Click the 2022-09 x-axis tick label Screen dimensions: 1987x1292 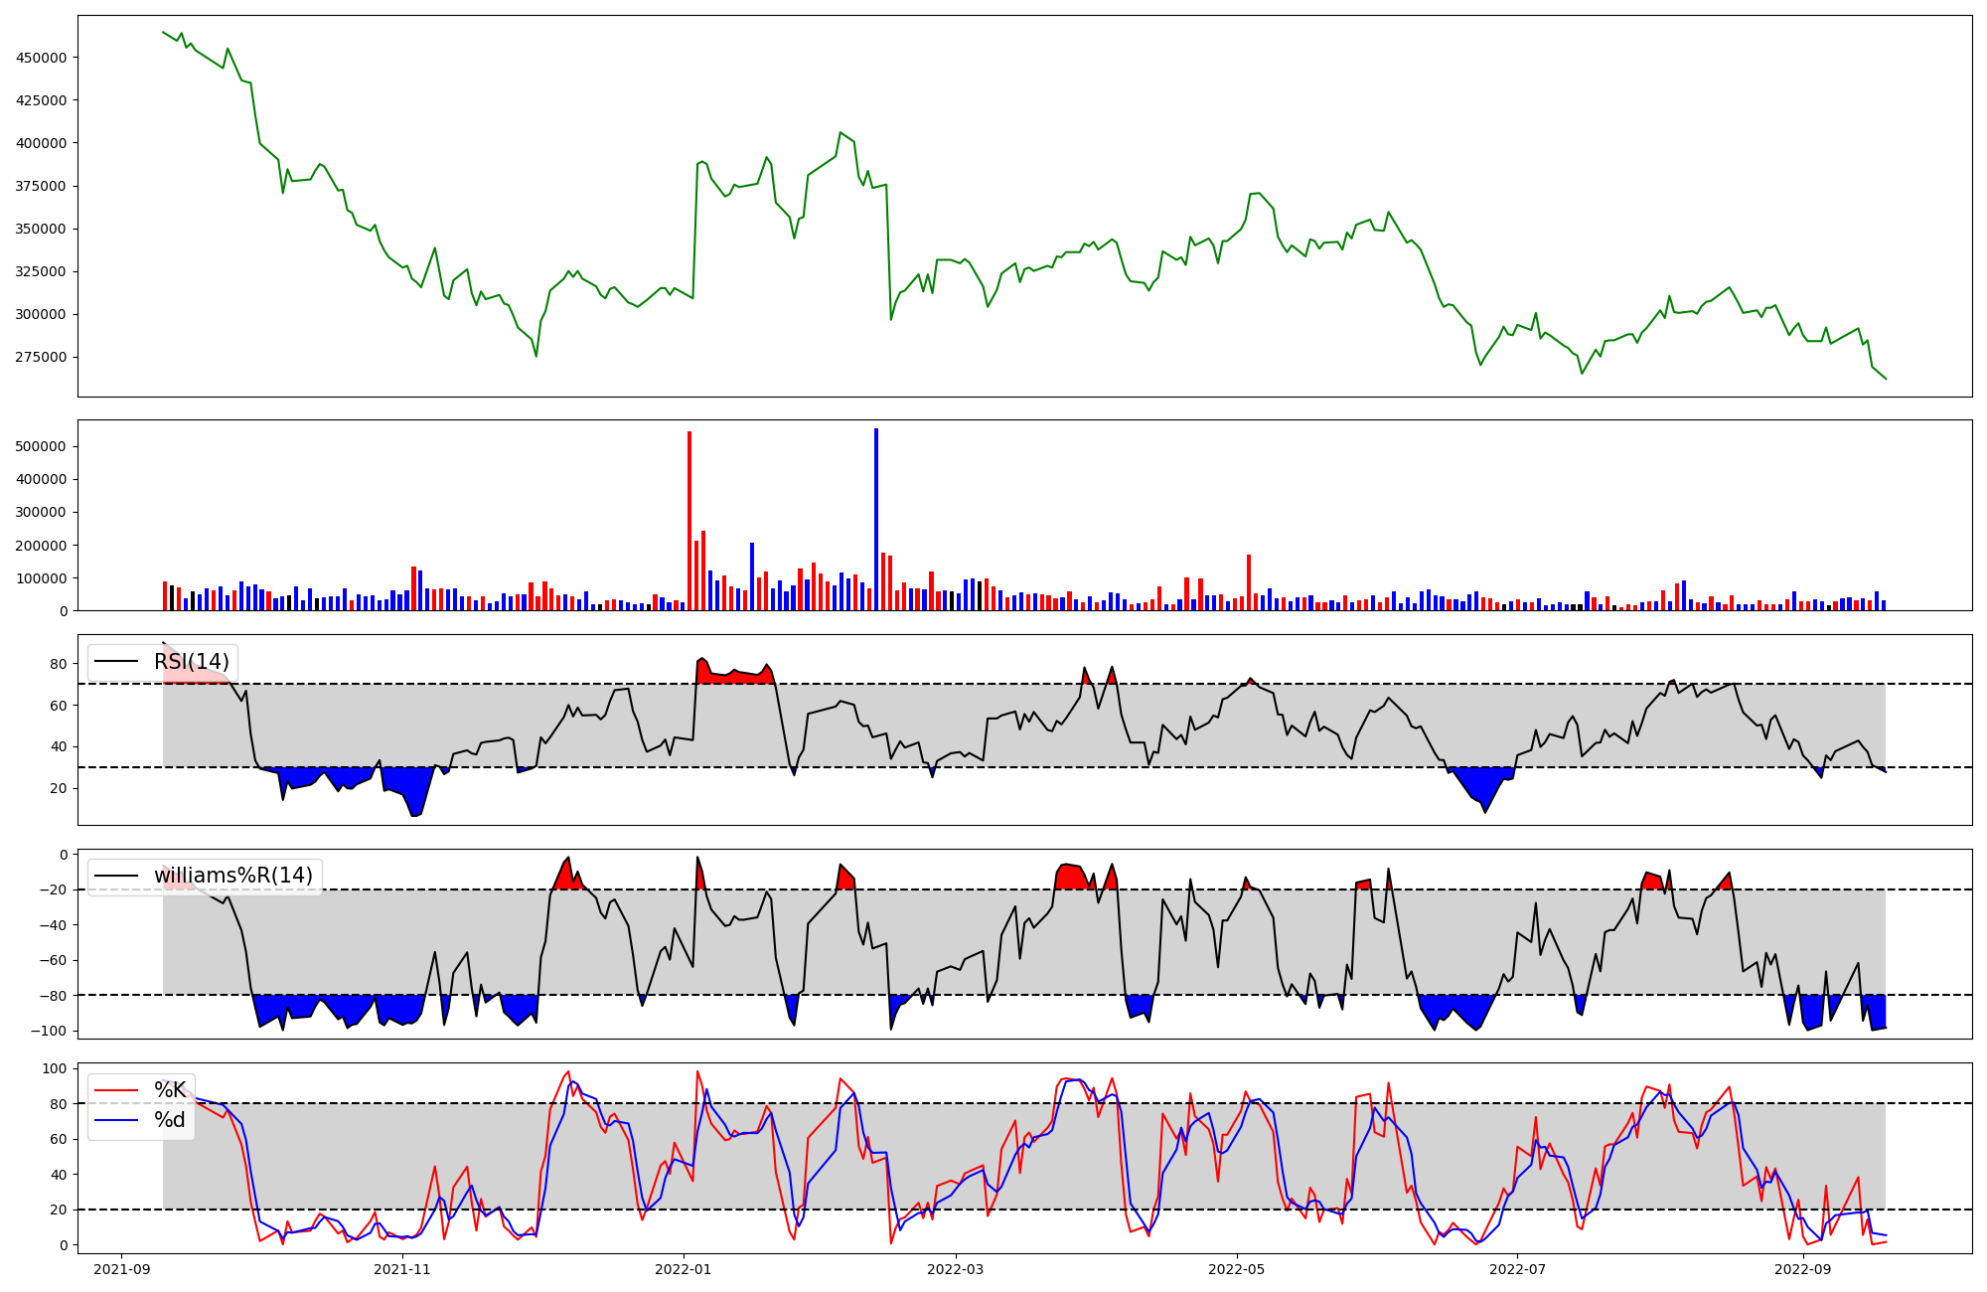click(1802, 1269)
